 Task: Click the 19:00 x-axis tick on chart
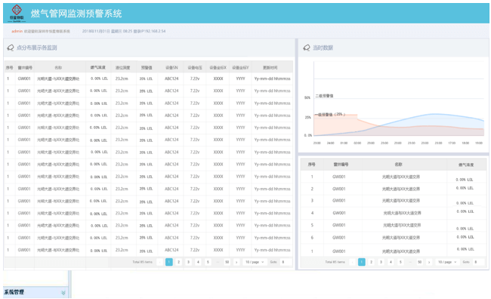[x=479, y=143]
